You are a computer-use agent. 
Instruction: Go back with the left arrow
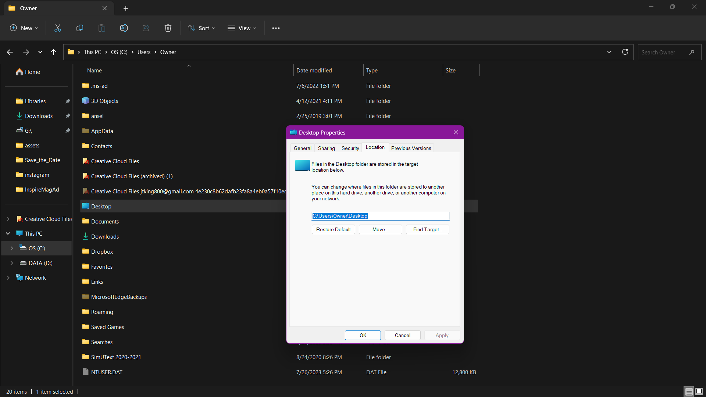coord(10,52)
